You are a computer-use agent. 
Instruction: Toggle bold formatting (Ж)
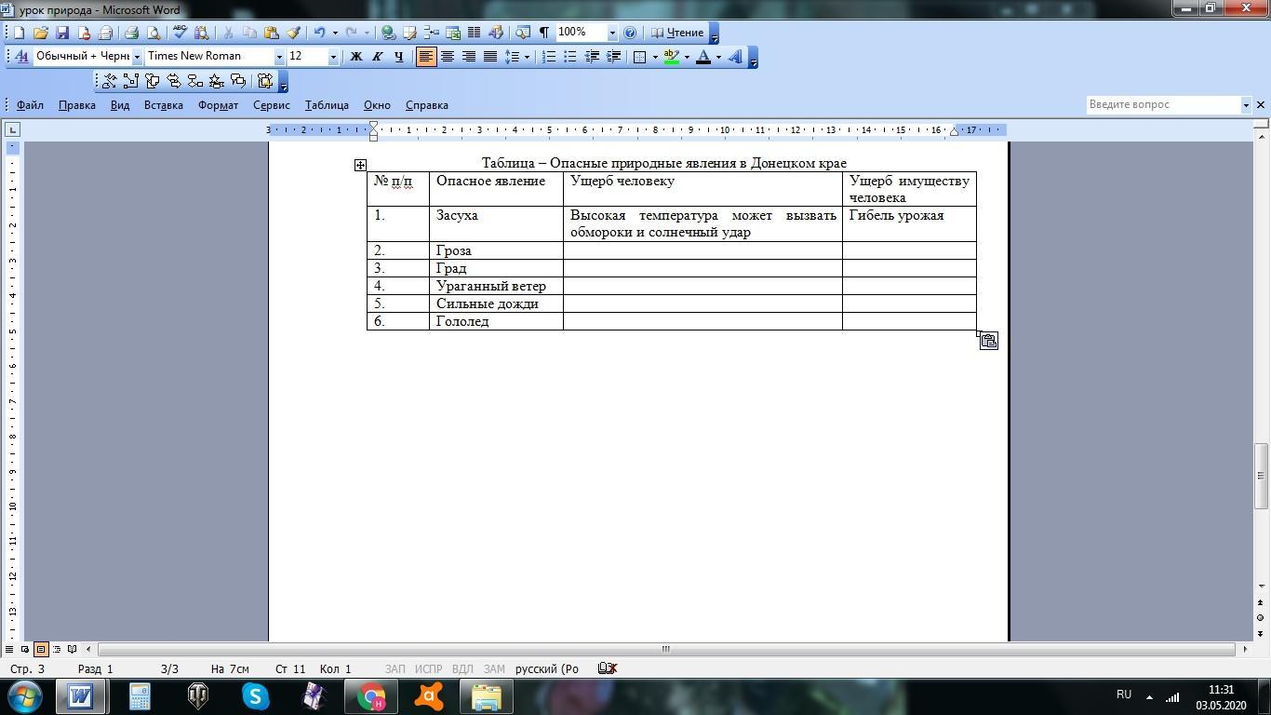point(355,57)
